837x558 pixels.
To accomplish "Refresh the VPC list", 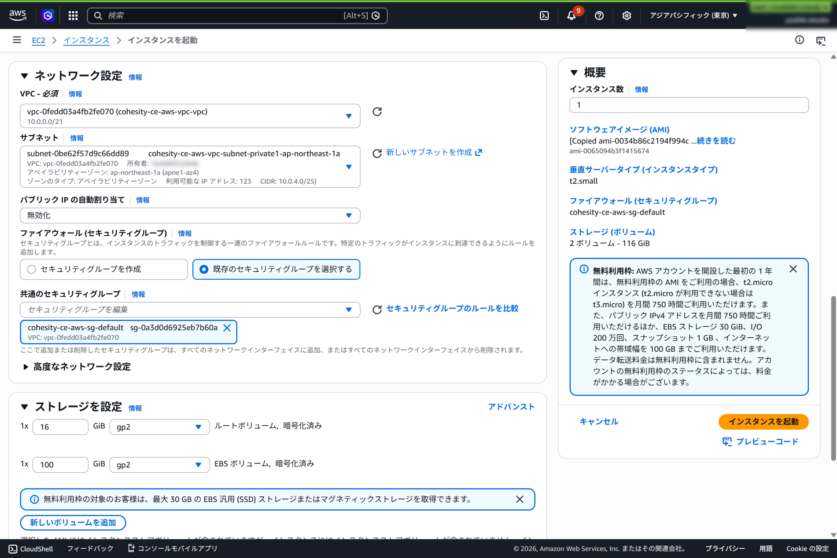I will (377, 112).
